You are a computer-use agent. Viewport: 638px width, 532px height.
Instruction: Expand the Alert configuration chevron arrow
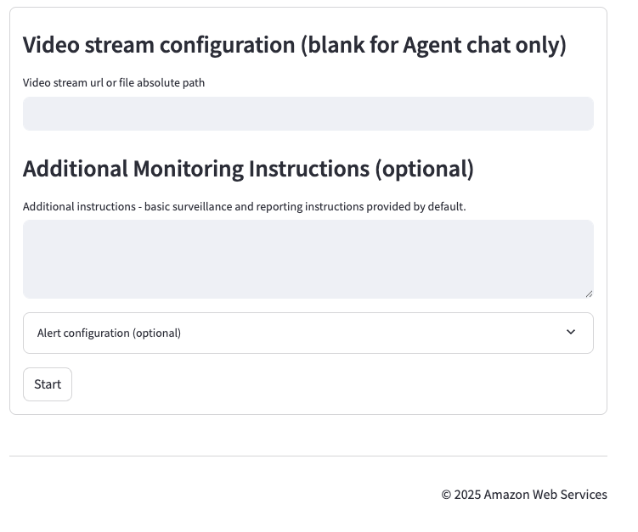[571, 332]
